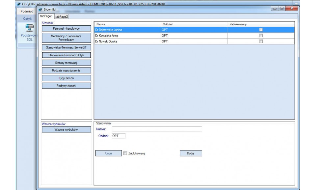Click the Nazwa text input field

157,129
